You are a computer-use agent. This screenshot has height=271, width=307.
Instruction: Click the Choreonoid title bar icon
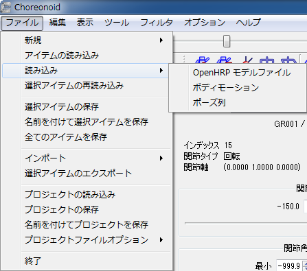5,8
